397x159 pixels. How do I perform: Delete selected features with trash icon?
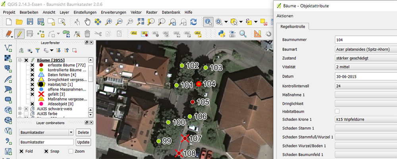(87, 33)
